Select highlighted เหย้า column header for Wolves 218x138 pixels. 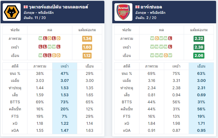65,66
